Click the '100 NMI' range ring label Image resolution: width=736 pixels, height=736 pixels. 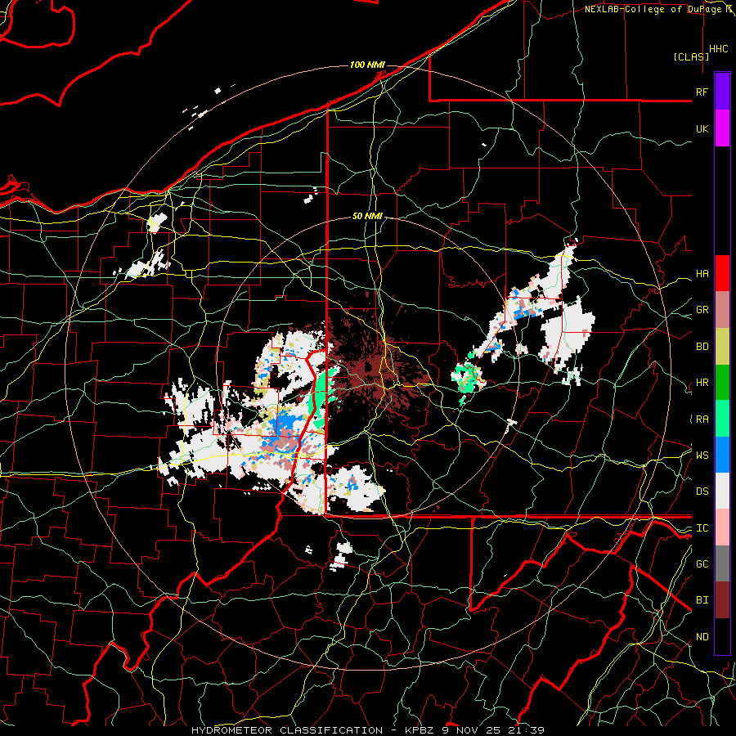coord(367,65)
